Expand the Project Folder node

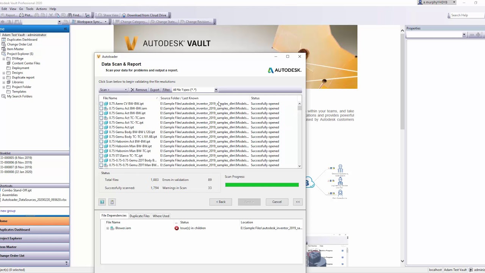pyautogui.click(x=4, y=87)
